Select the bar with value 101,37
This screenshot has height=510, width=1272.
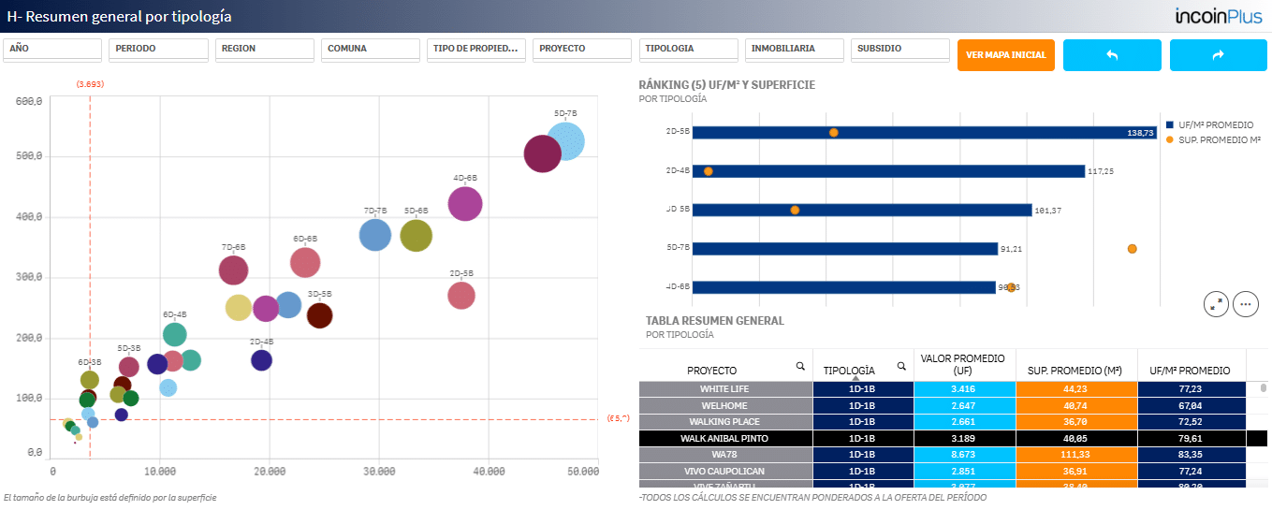pos(862,211)
